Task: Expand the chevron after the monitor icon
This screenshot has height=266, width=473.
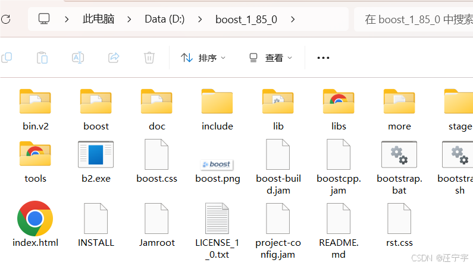Action: tap(67, 19)
